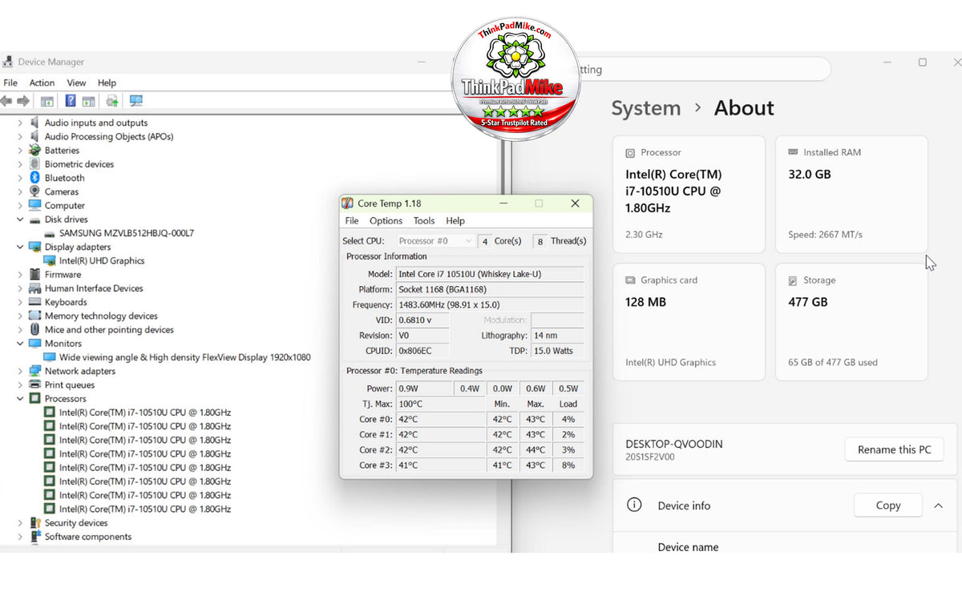Click the DESKTOP-QVOODIN device name text

(673, 444)
